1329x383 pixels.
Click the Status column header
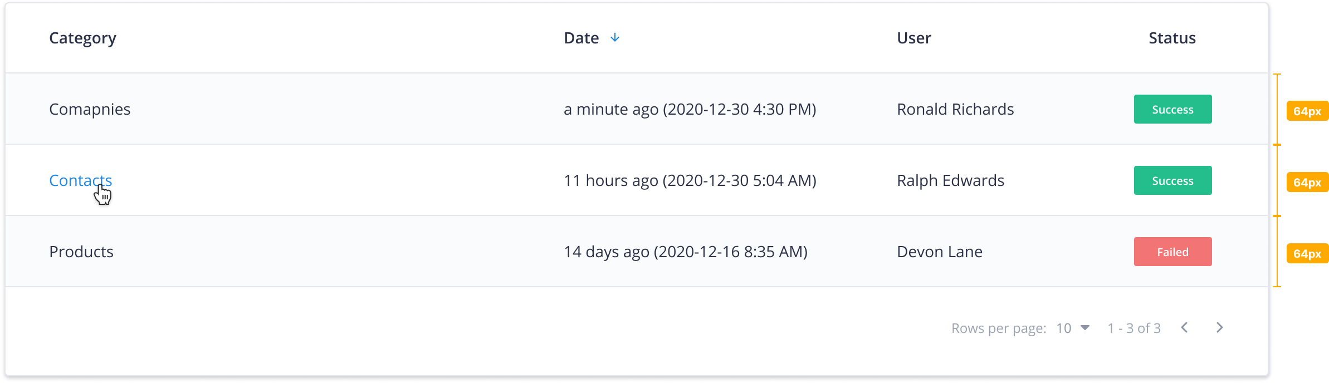click(x=1172, y=38)
